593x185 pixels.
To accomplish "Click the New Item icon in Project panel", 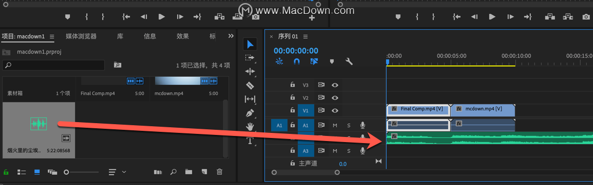I will (204, 172).
